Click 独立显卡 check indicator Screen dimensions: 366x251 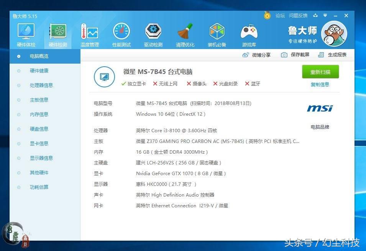(x=134, y=84)
